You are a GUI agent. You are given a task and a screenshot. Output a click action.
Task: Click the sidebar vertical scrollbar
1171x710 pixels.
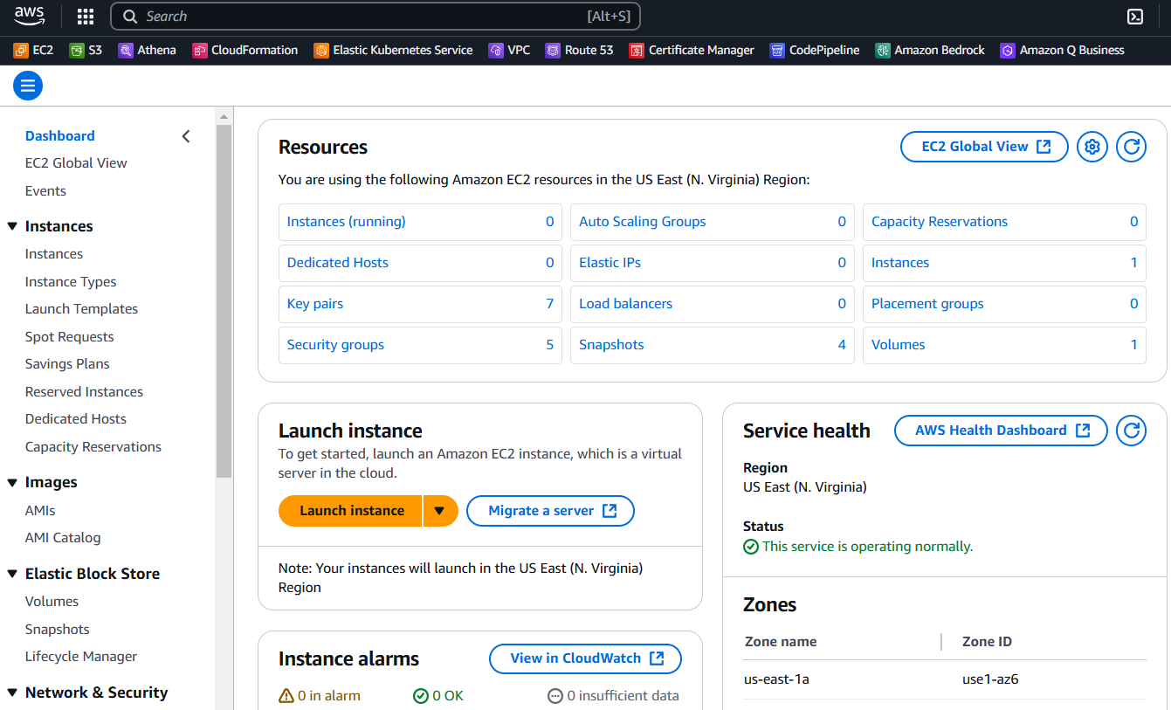coord(224,301)
